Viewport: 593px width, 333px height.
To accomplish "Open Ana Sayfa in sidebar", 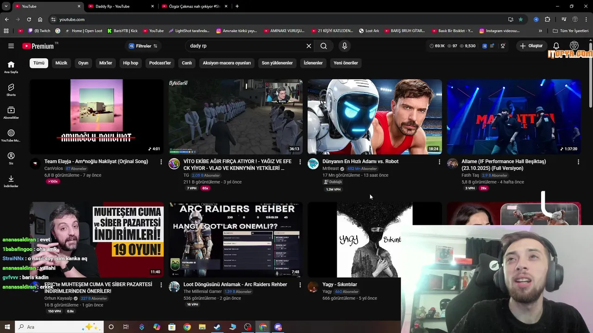I will (11, 67).
